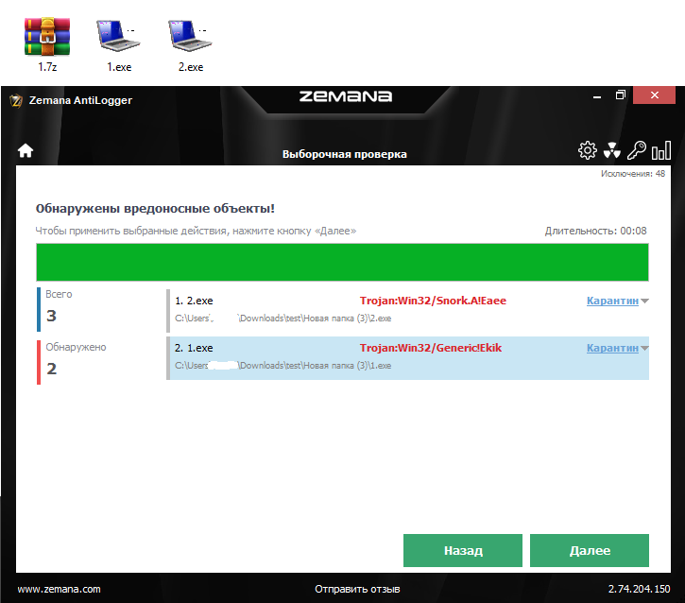Viewport: 685px width, 603px height.
Task: Open the www.zemana.com link
Action: [x=59, y=589]
